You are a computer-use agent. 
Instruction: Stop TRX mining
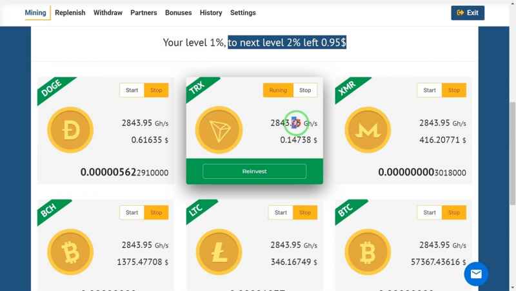305,90
